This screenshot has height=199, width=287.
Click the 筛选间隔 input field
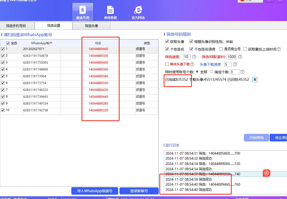(232, 57)
